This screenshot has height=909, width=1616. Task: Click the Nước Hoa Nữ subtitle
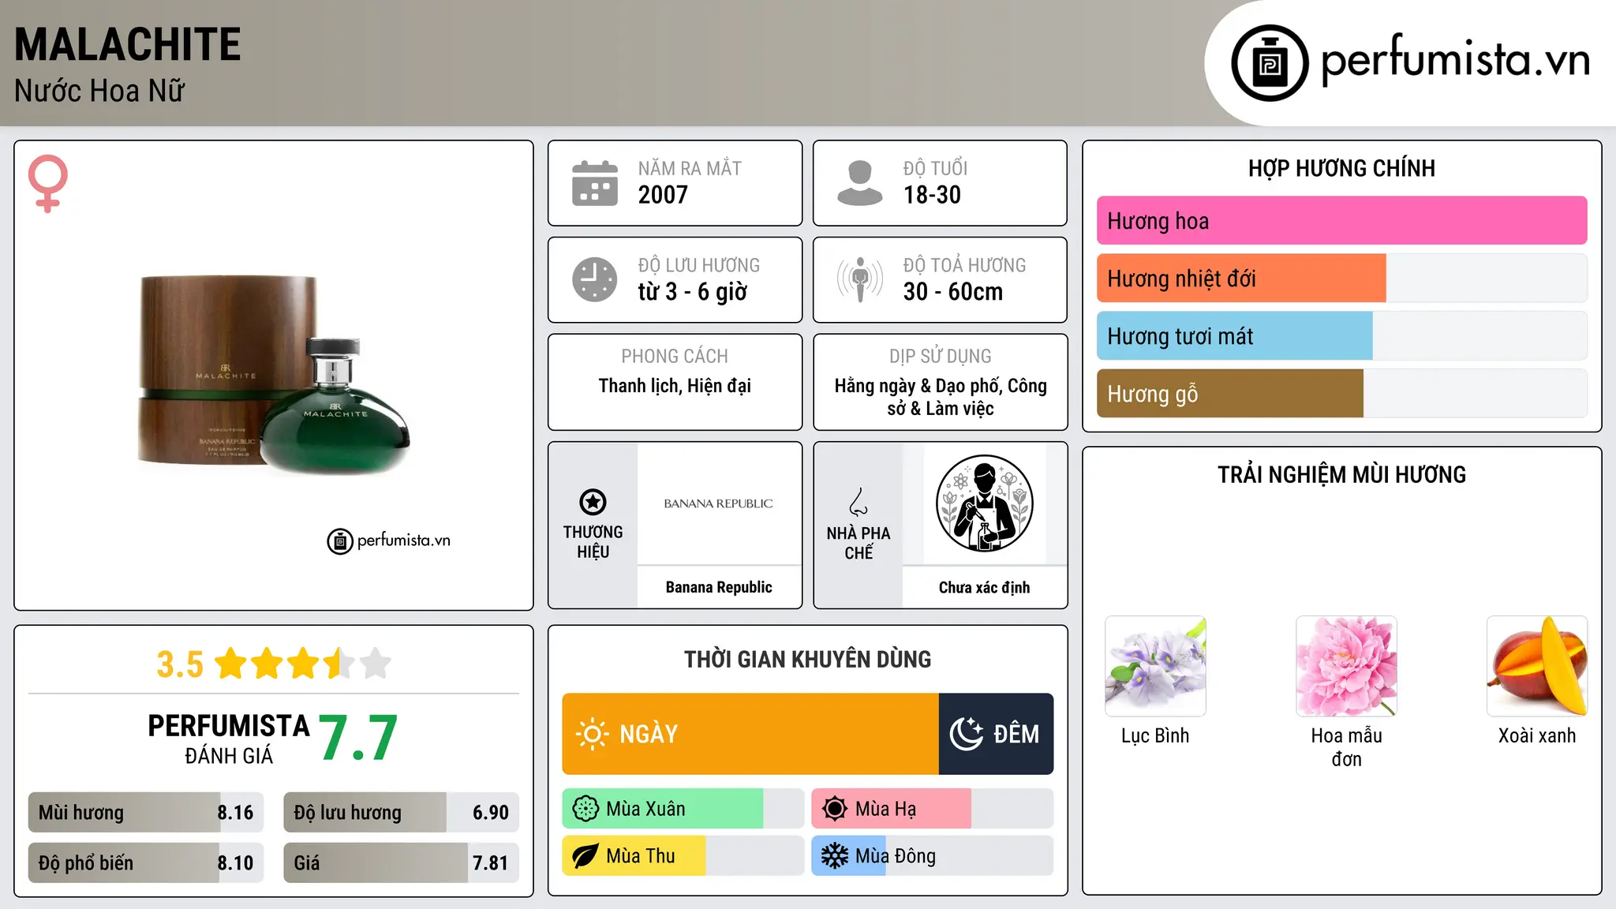tap(99, 91)
